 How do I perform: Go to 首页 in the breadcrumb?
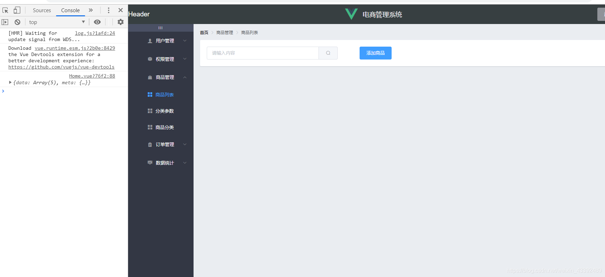204,33
